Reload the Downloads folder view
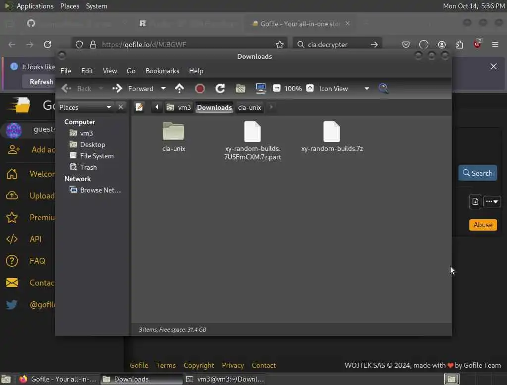The width and height of the screenshot is (507, 385). pyautogui.click(x=220, y=88)
